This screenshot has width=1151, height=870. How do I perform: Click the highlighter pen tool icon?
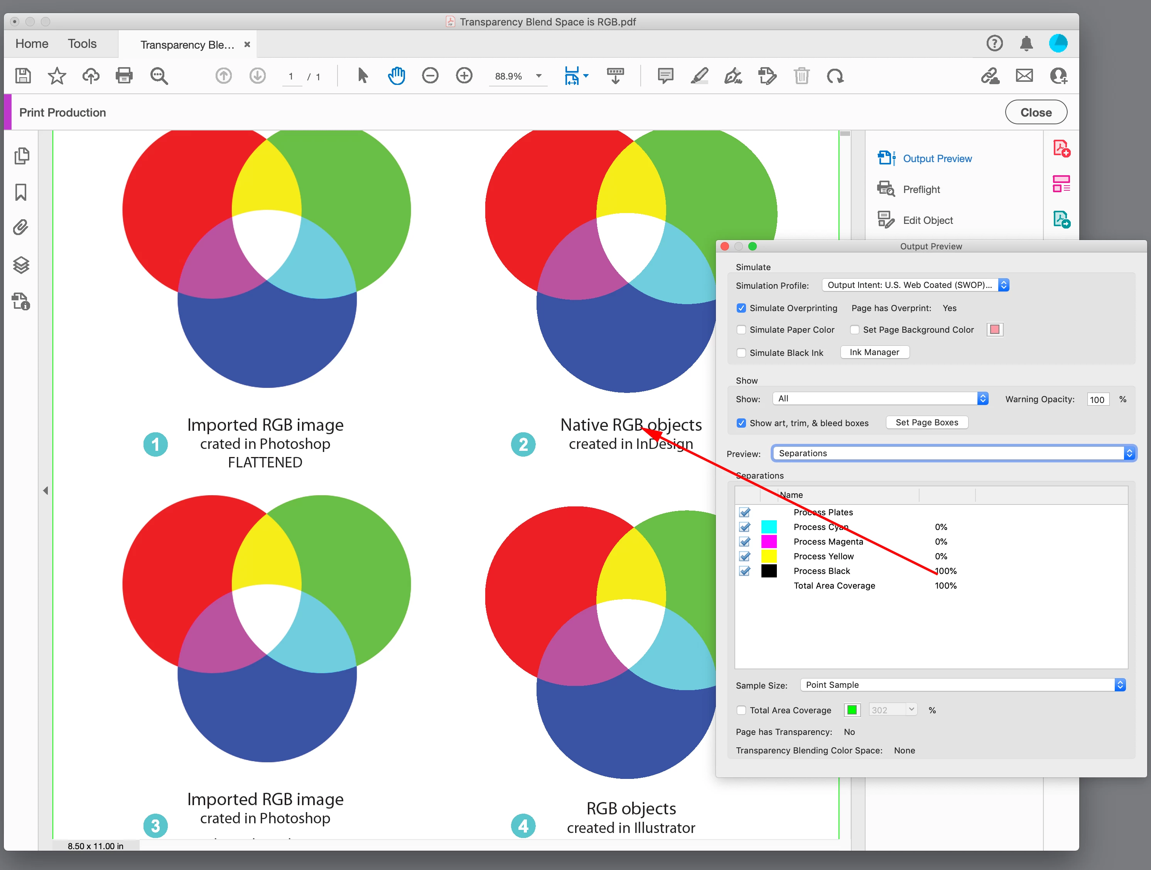tap(699, 76)
